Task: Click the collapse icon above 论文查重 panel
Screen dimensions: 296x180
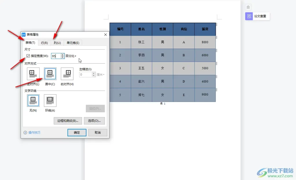Action: point(248,7)
